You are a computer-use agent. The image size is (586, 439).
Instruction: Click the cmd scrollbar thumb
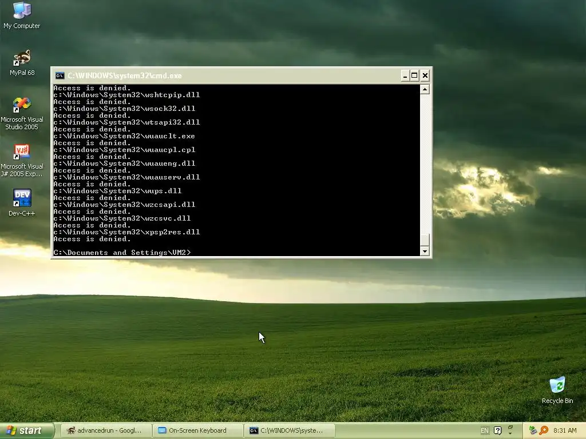tap(425, 240)
